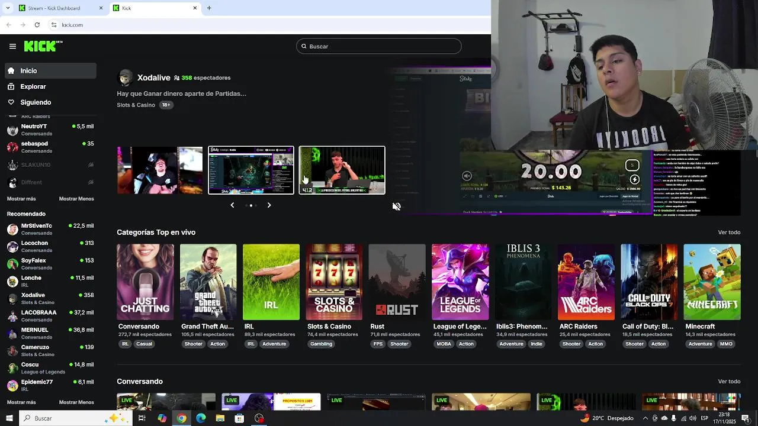758x426 pixels.
Task: Expand followed list with Mostrar más
Action: [21, 199]
